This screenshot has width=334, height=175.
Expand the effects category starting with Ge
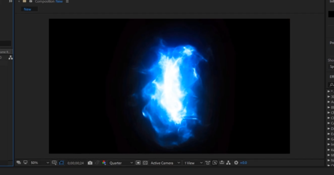coord(329,139)
